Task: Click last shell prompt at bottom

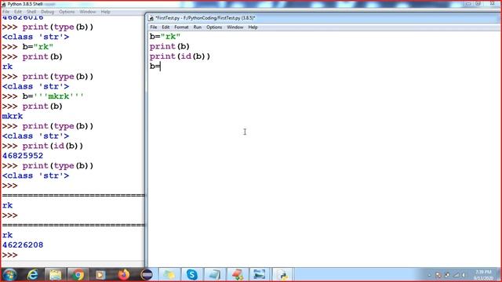Action: coord(10,255)
